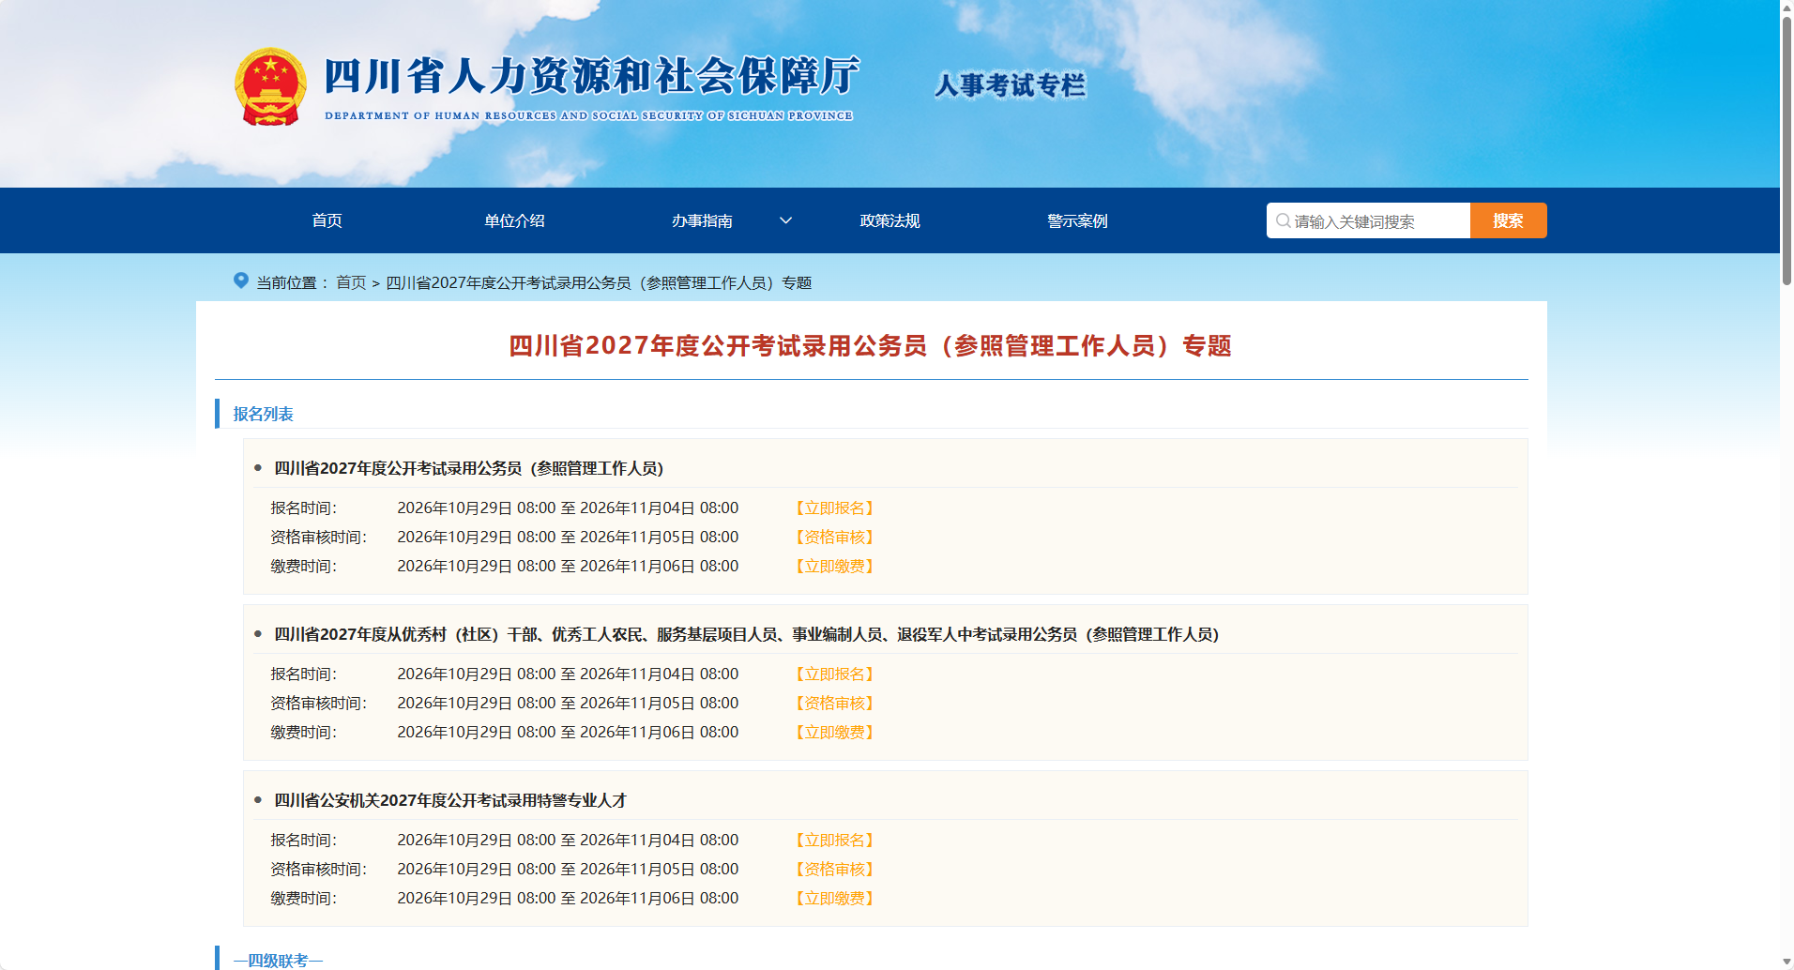Click 立即缴费 for 从优秀村(社区)干部 exam
The height and width of the screenshot is (970, 1794).
(x=835, y=732)
